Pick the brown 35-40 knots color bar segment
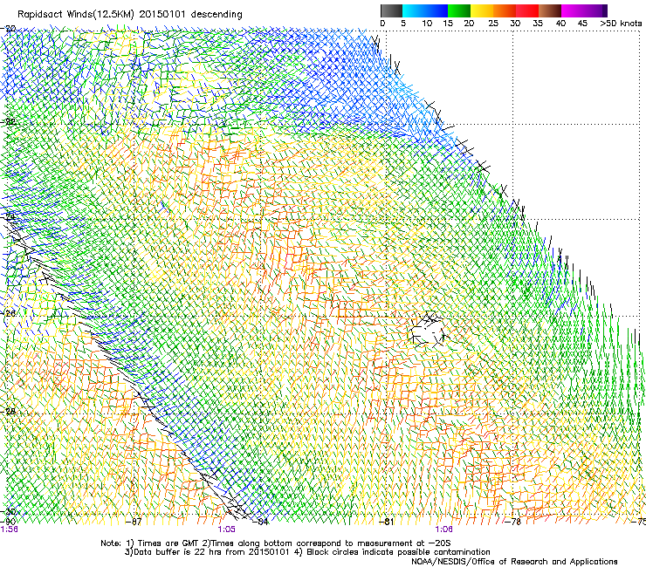 pyautogui.click(x=550, y=10)
